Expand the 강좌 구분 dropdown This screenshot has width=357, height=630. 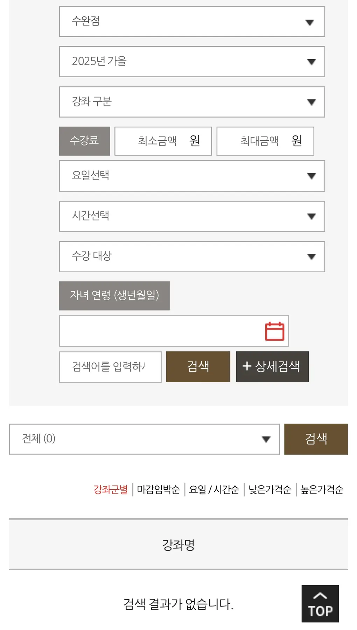(x=192, y=102)
